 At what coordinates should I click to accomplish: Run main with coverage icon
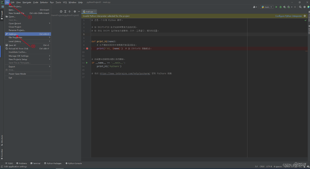(284, 7)
